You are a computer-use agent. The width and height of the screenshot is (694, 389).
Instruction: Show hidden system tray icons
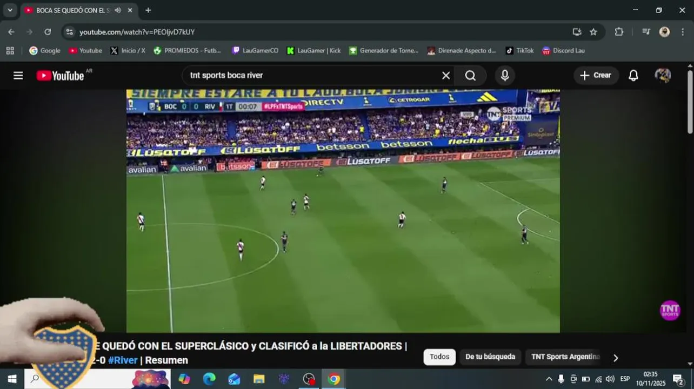pyautogui.click(x=549, y=379)
